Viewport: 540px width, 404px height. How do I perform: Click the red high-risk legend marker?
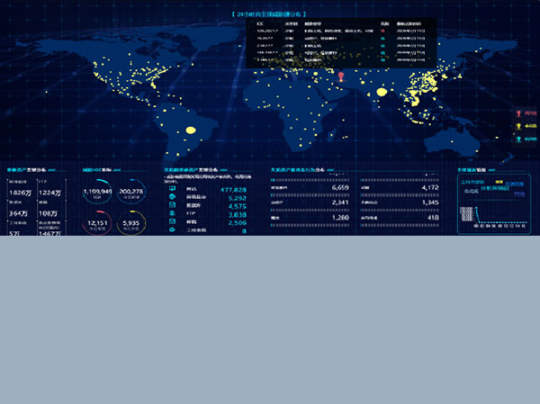(x=518, y=113)
